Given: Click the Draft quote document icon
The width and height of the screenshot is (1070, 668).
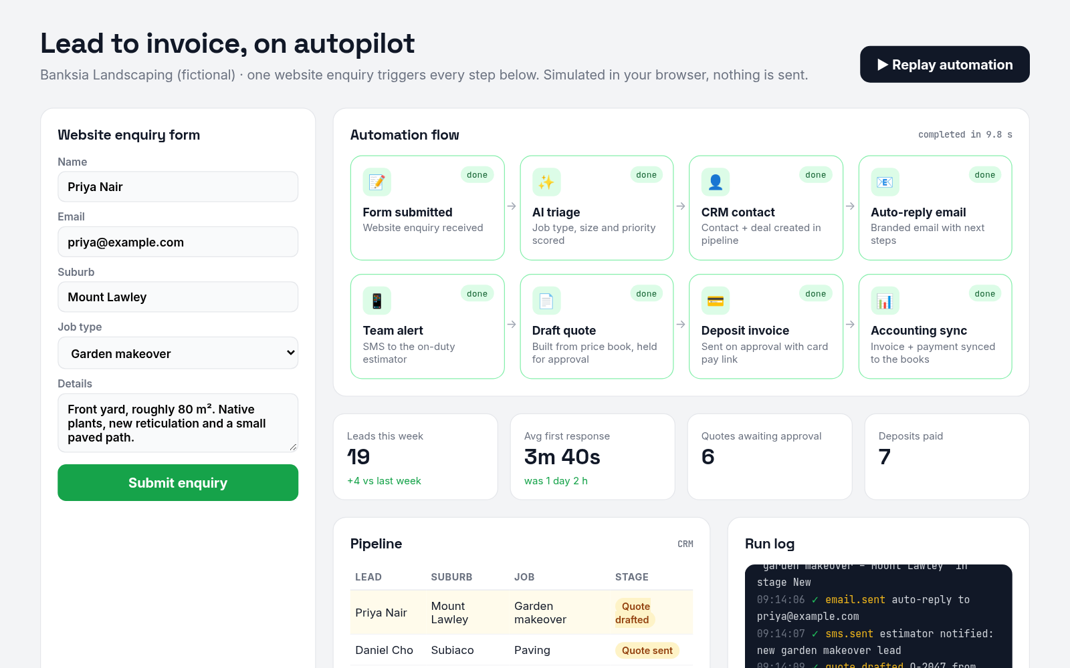Looking at the screenshot, I should 546,301.
